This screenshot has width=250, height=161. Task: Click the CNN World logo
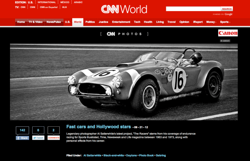pyautogui.click(x=124, y=9)
